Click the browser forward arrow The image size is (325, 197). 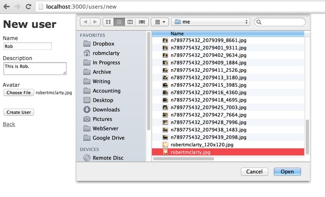pos(17,7)
